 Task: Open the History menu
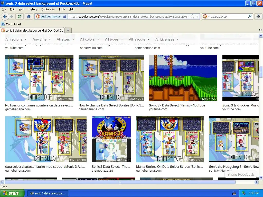coord(33,9)
